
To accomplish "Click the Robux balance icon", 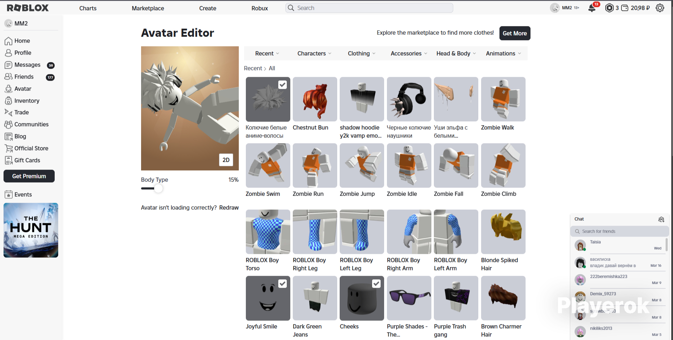I will (609, 8).
